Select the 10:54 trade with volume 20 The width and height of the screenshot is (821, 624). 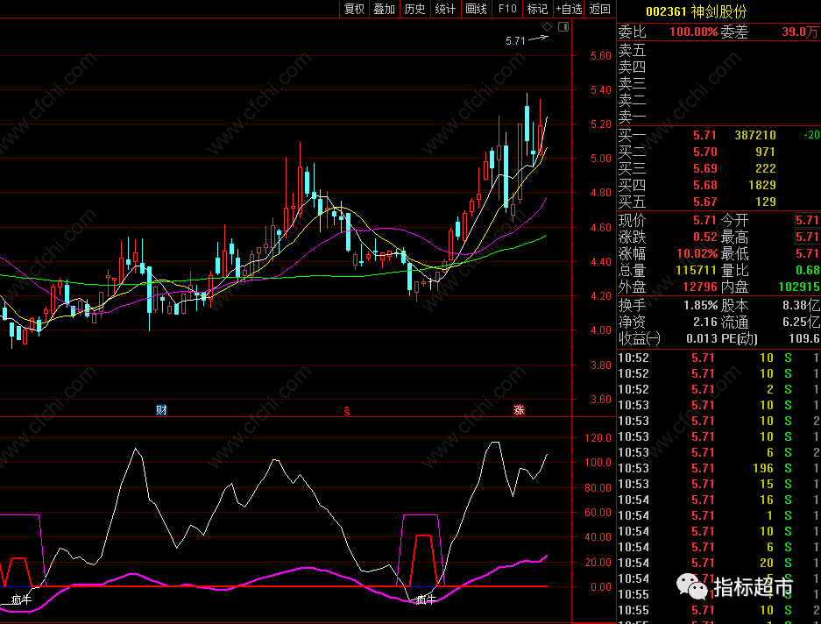[718, 563]
